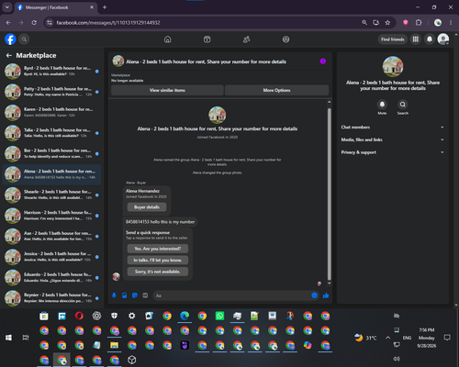Mute this conversation with the bell icon
The image size is (459, 367).
382,105
